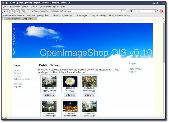This screenshot has width=169, height=123.
Task: Click the vertical scrollbar thumb
Action: [x=164, y=42]
